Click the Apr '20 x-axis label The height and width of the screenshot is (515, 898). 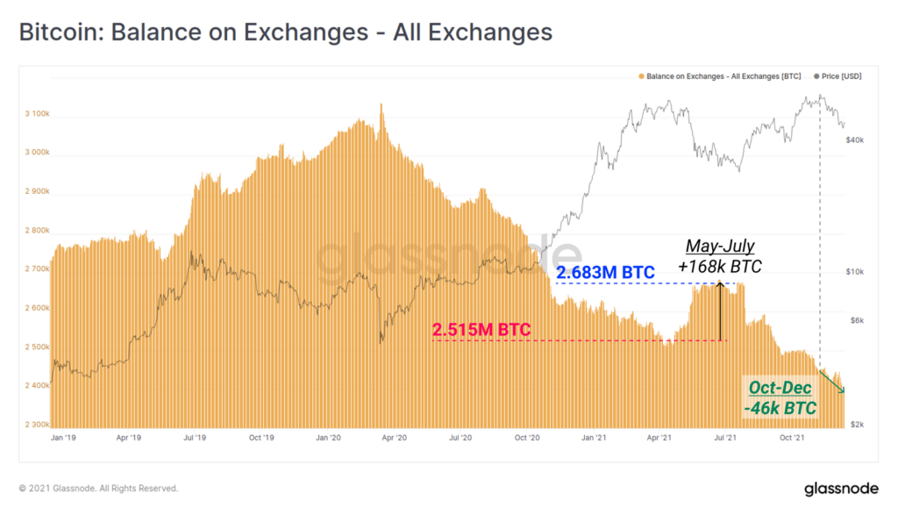pyautogui.click(x=395, y=436)
